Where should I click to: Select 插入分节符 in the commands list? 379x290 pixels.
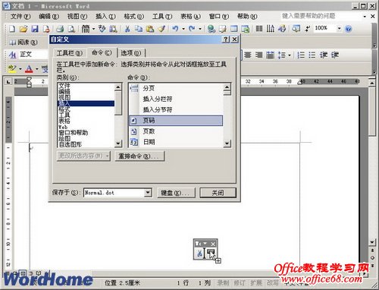(176, 109)
